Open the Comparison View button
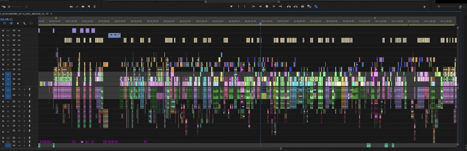The image size is (467, 151). pyautogui.click(x=309, y=6)
